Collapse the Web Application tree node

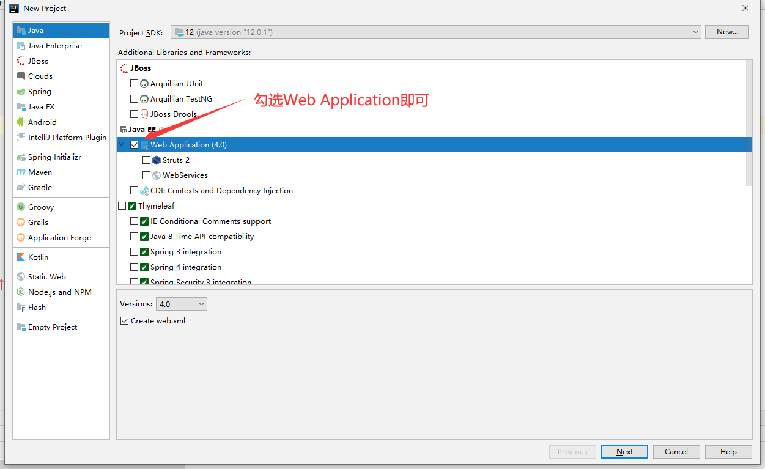click(x=123, y=145)
